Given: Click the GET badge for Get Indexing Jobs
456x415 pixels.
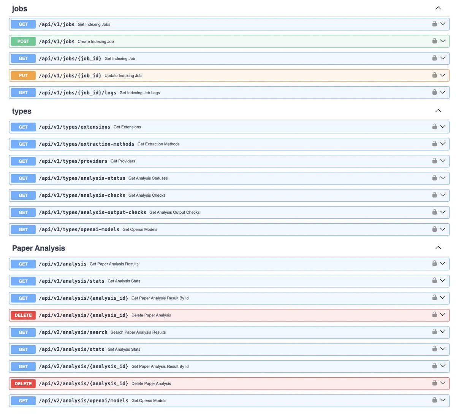Looking at the screenshot, I should tap(23, 24).
